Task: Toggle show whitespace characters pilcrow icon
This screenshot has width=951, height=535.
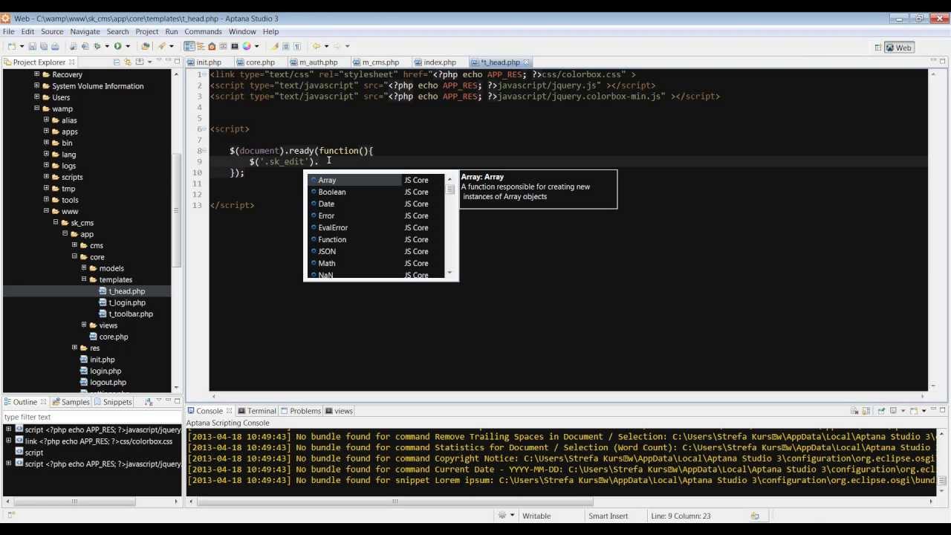Action: pyautogui.click(x=297, y=46)
